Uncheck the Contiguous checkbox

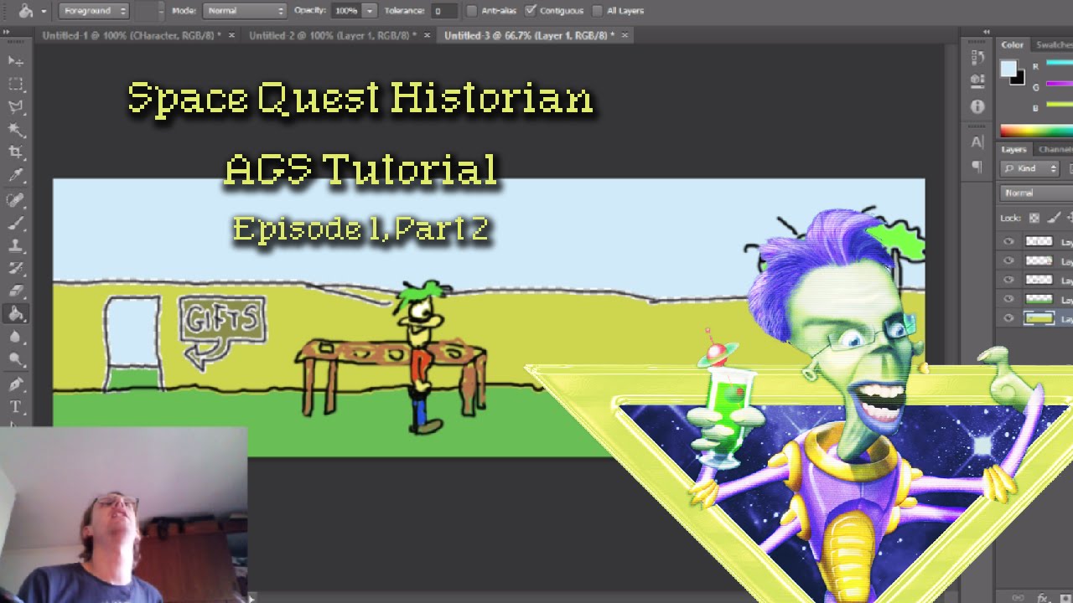[530, 11]
